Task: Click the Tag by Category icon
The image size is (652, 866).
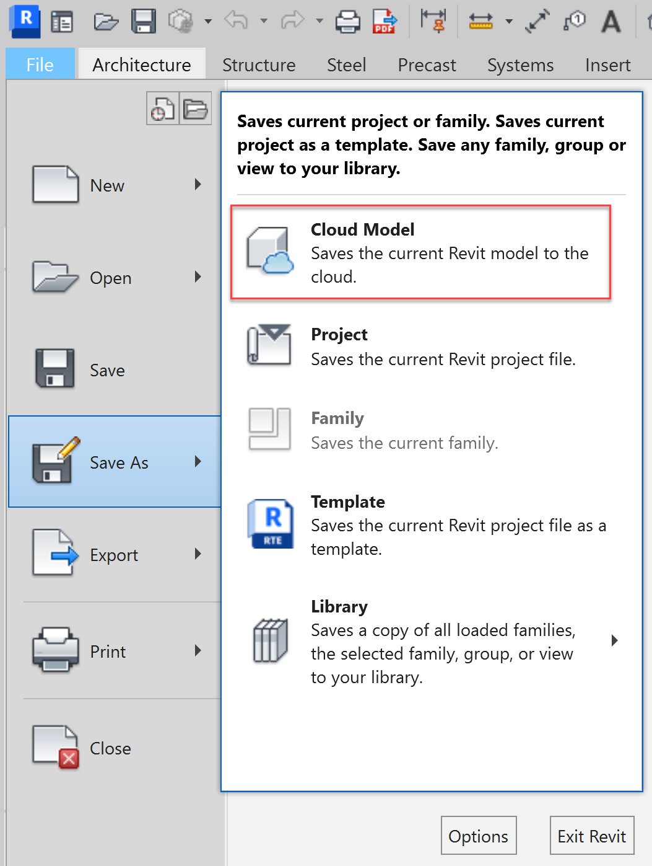Action: (575, 22)
